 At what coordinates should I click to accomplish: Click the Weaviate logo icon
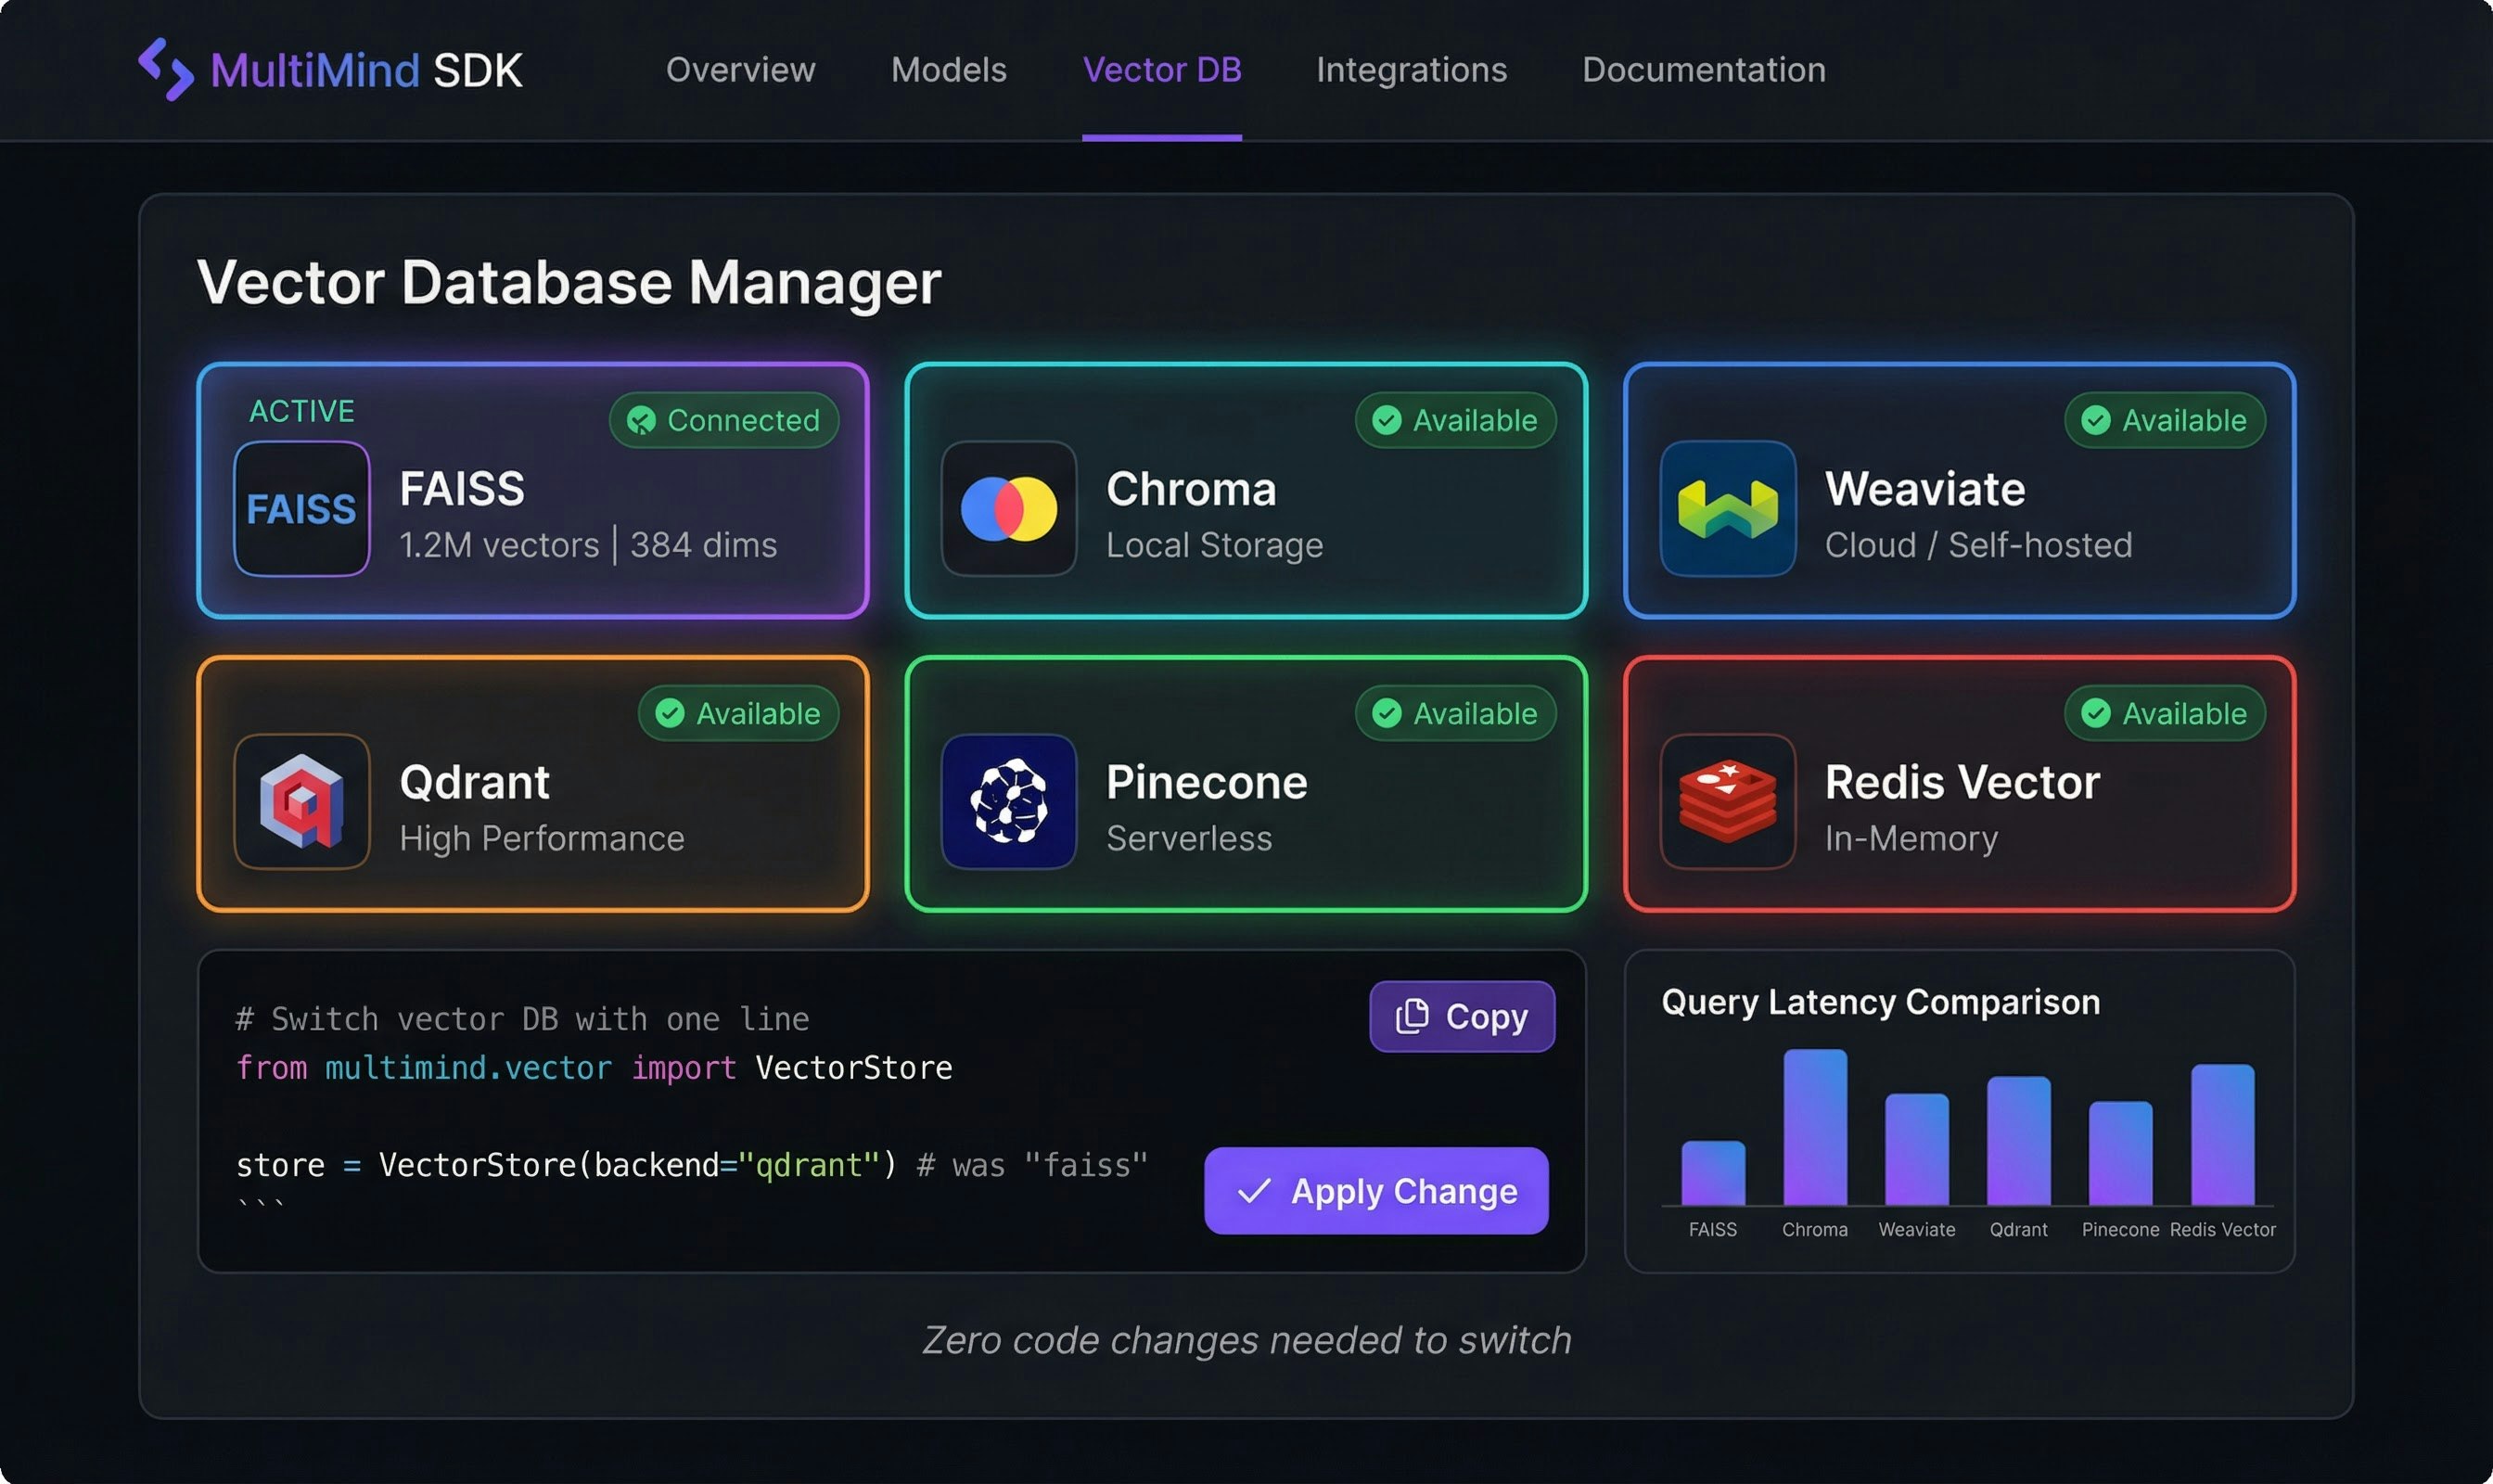[x=1727, y=508]
